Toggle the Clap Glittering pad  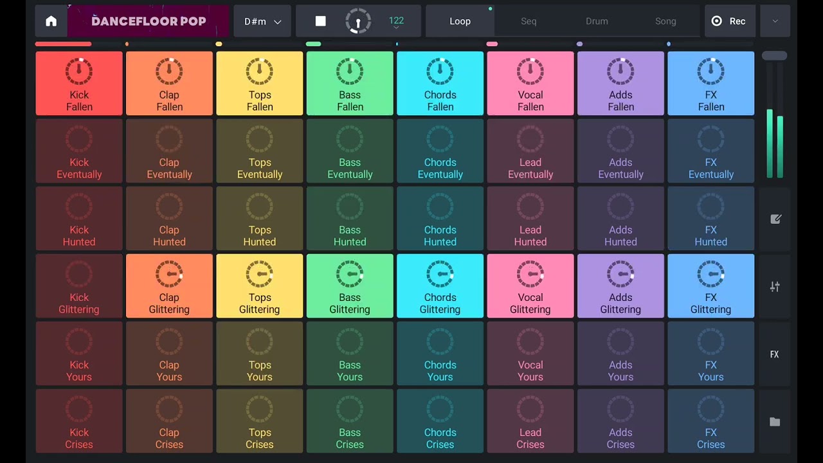tap(169, 286)
